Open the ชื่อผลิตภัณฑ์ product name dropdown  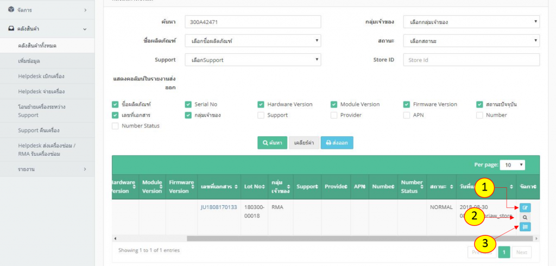tap(253, 41)
